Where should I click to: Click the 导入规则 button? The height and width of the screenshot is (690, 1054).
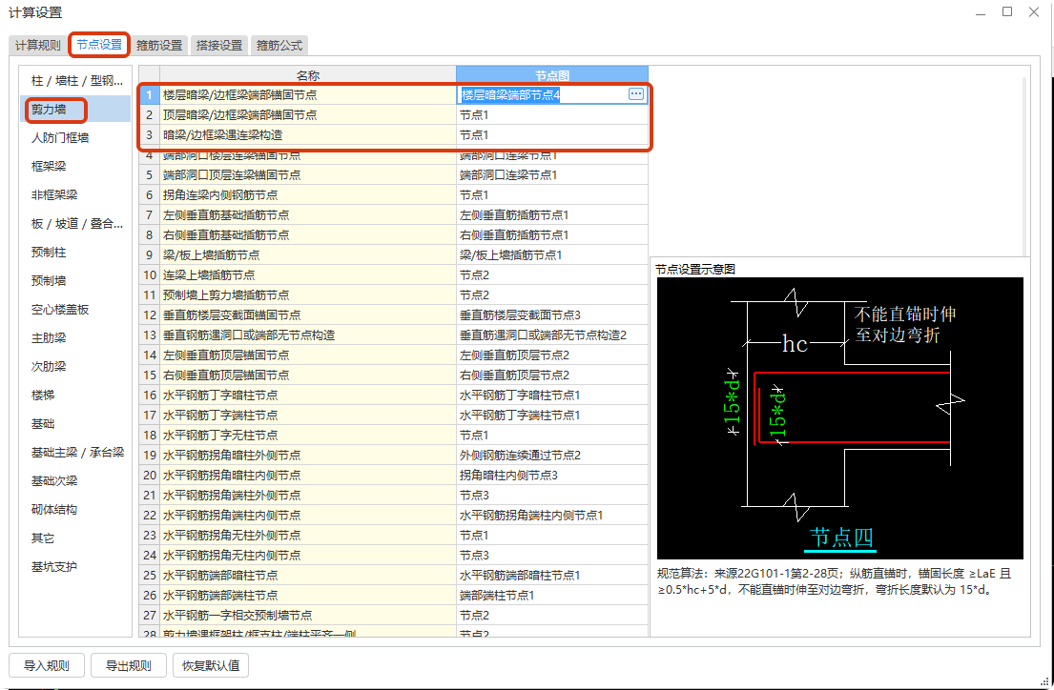47,665
